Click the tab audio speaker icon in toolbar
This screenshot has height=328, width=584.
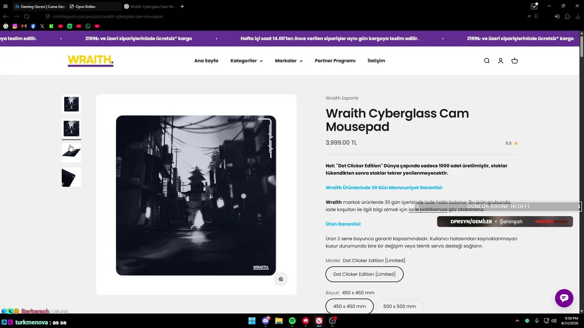tap(557, 16)
